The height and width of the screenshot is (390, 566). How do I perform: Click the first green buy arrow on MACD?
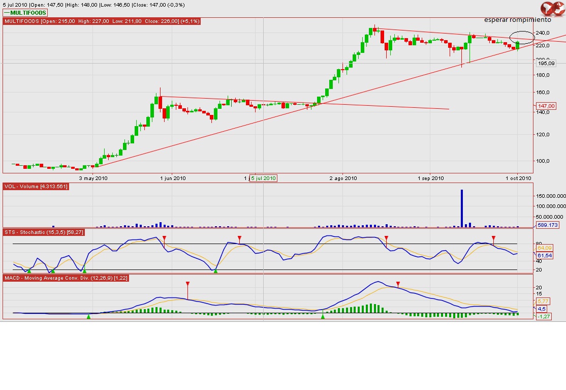(x=88, y=317)
